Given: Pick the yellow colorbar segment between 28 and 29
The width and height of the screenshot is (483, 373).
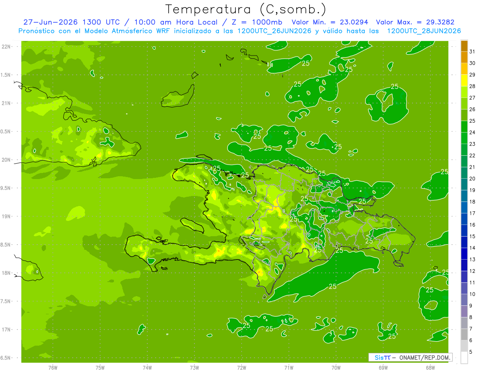Looking at the screenshot, I should [464, 80].
